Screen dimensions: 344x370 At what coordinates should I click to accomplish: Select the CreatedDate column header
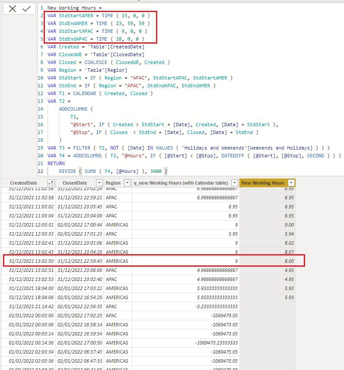pyautogui.click(x=24, y=183)
